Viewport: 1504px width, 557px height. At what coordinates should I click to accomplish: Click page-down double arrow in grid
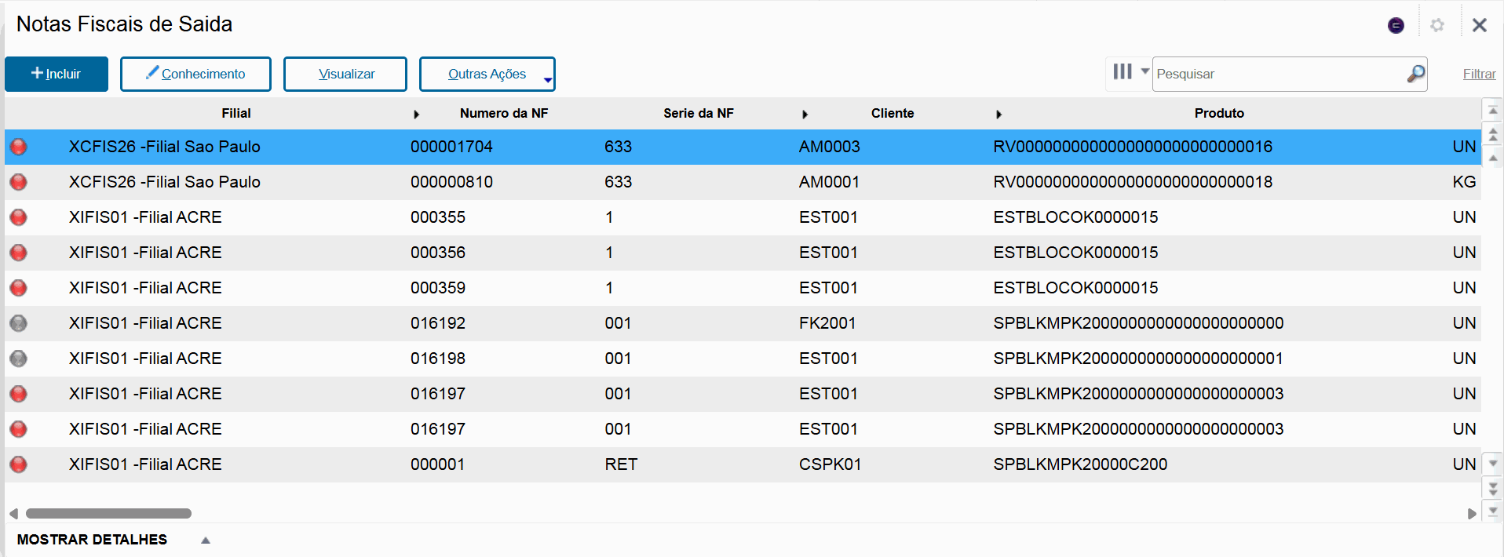pos(1493,488)
